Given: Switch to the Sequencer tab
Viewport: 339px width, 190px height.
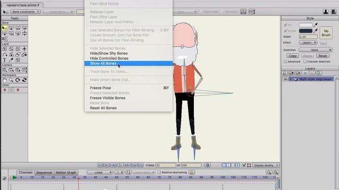Looking at the screenshot, I should [x=44, y=173].
